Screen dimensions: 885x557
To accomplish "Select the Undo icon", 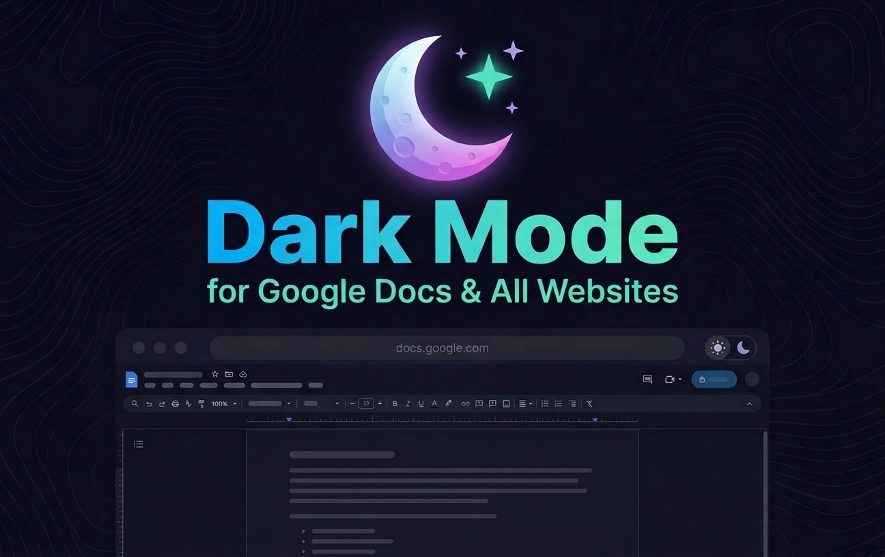I will [150, 403].
